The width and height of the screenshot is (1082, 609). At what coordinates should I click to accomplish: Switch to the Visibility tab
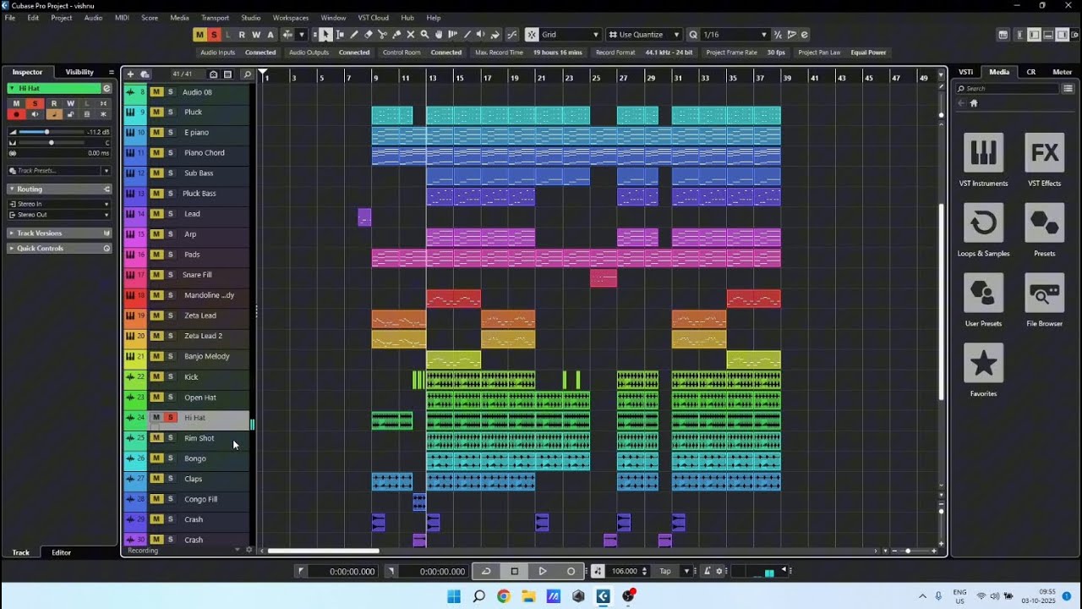pyautogui.click(x=79, y=72)
